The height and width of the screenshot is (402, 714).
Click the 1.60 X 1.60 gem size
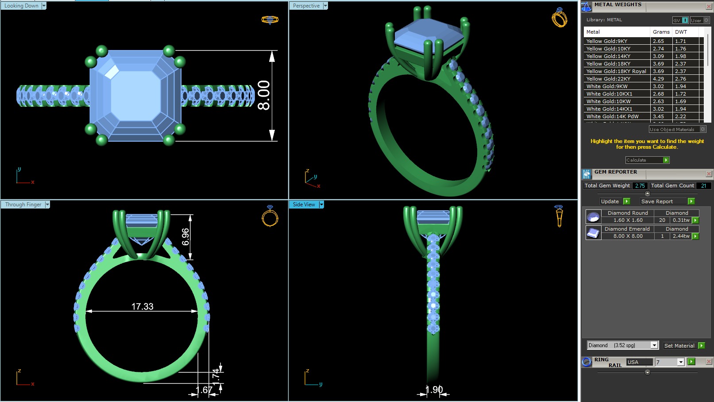[x=628, y=220]
